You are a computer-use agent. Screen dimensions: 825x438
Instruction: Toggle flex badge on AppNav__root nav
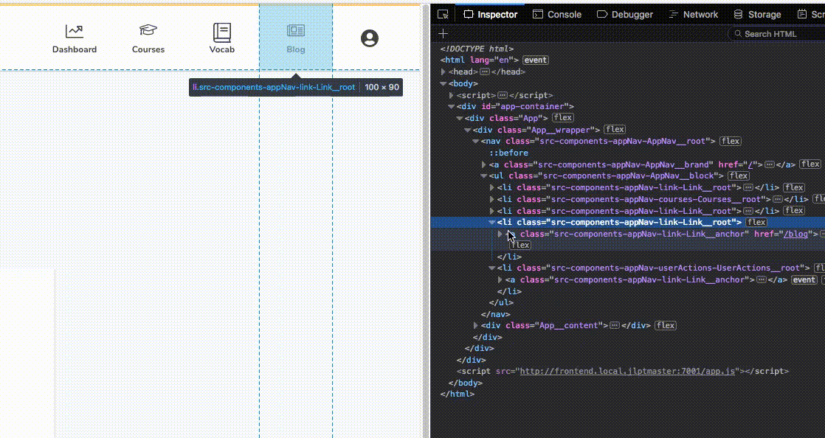pyautogui.click(x=730, y=141)
